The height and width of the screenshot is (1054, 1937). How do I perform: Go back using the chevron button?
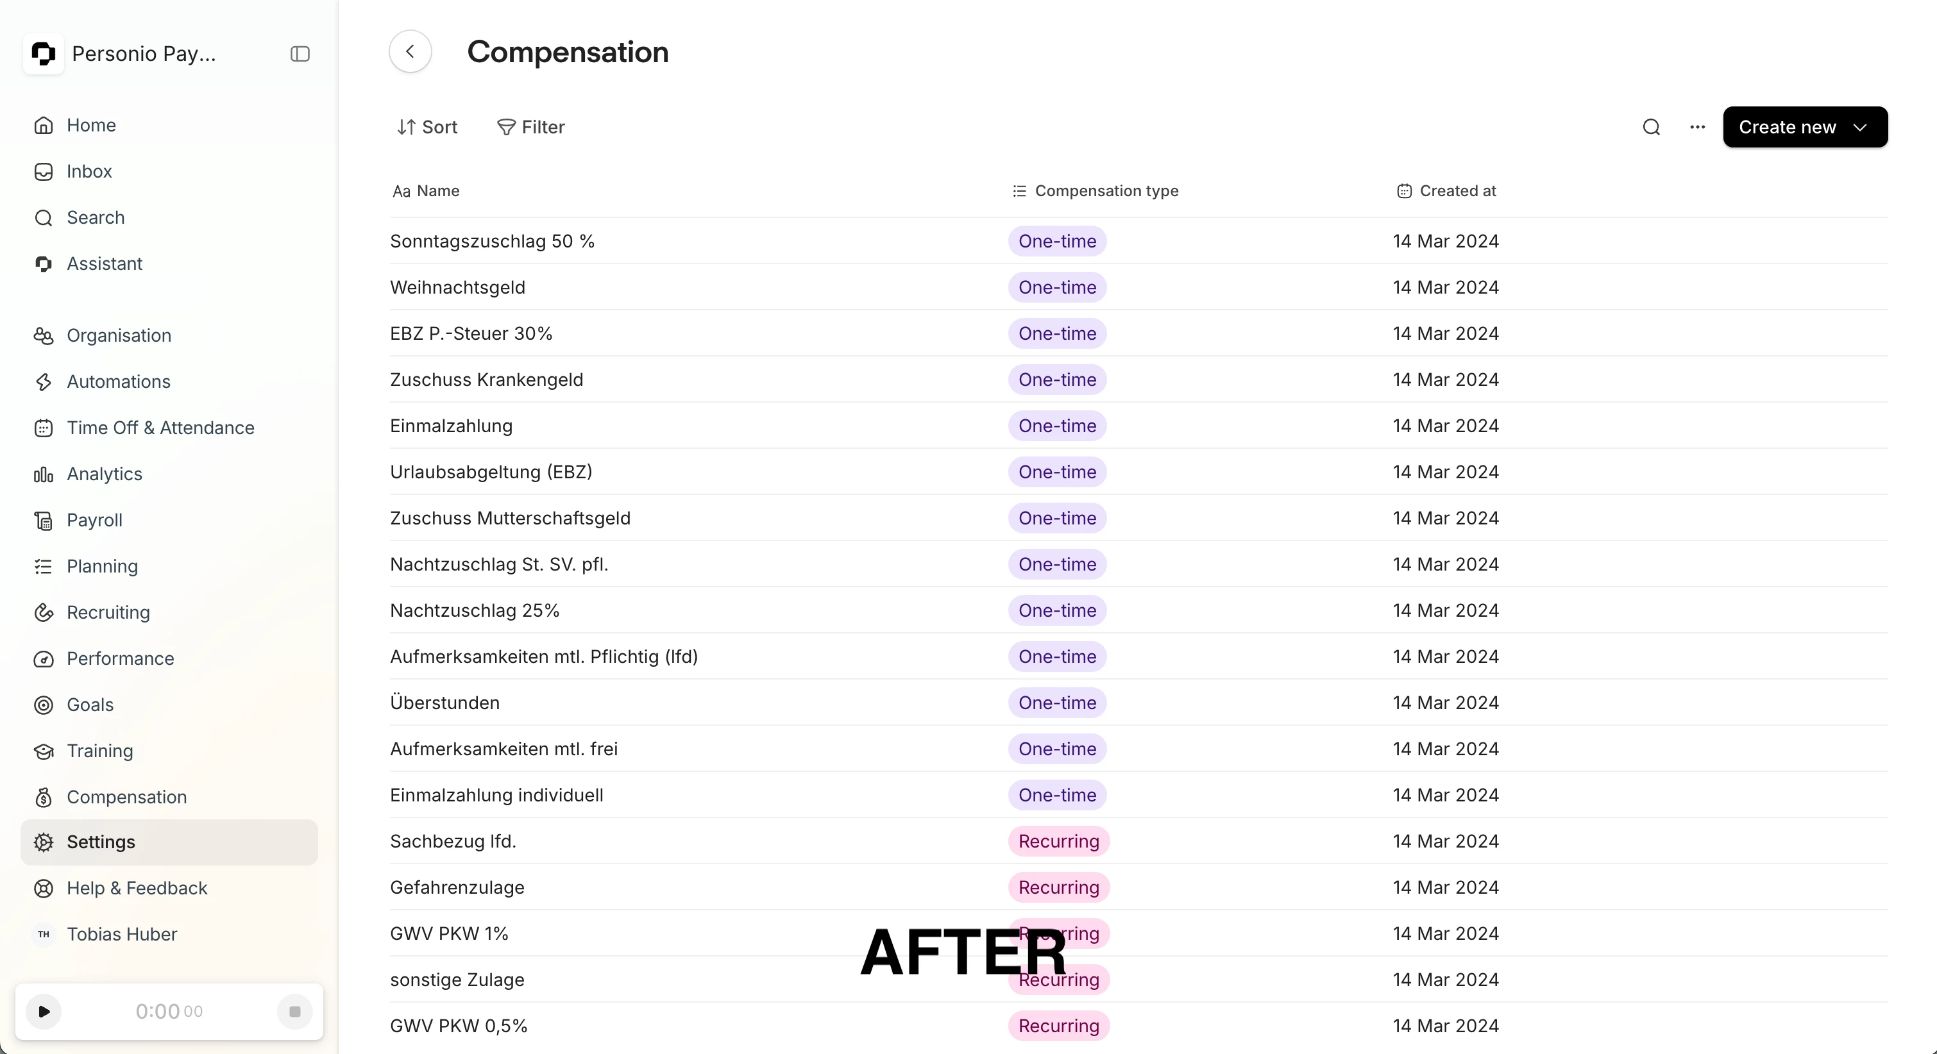(410, 52)
